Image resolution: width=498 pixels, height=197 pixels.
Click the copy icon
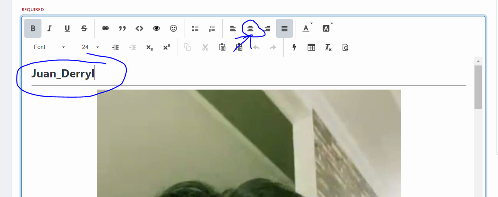tap(188, 47)
